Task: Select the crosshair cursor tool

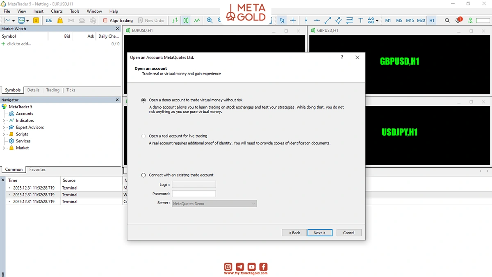Action: point(293,21)
